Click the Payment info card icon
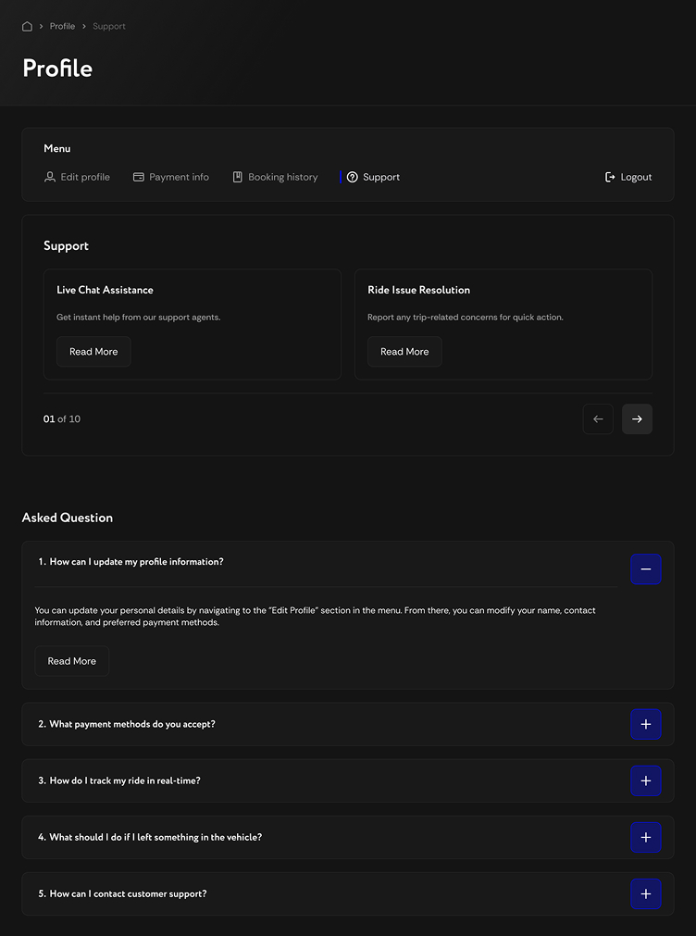Viewport: 696px width, 936px height. 139,177
